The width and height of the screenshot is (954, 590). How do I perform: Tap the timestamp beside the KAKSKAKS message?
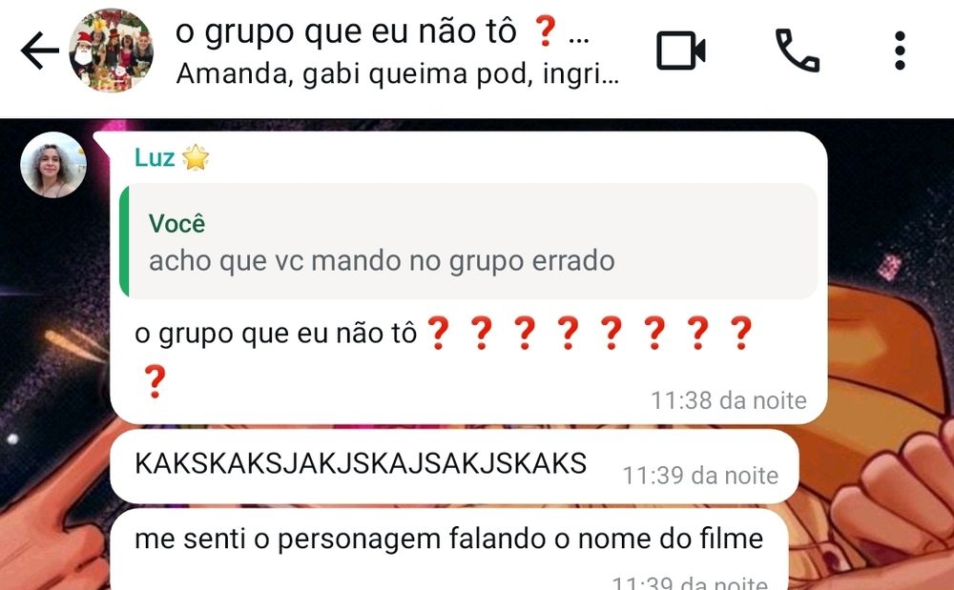click(700, 476)
